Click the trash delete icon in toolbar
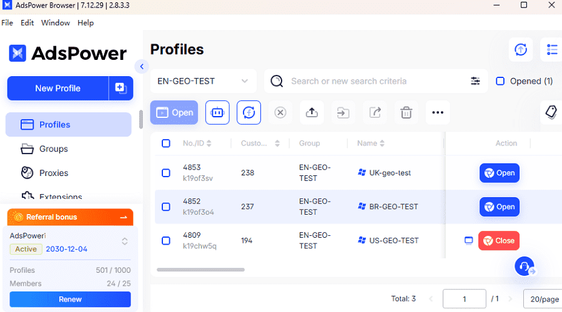 406,112
